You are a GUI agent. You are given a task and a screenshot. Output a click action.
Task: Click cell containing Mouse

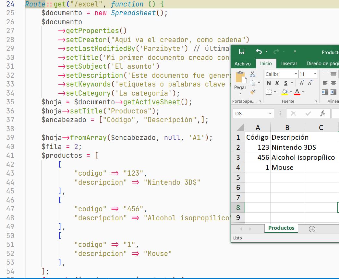[x=287, y=167]
